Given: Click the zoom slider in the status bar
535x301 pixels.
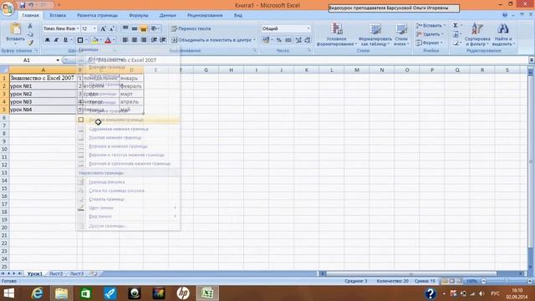Looking at the screenshot, I should (507, 281).
